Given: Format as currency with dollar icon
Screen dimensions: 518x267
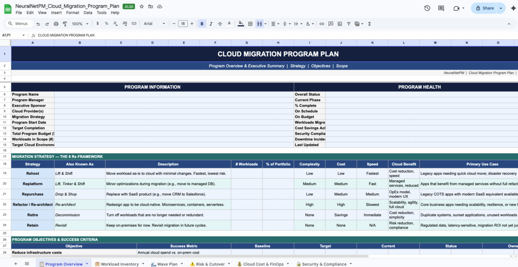Looking at the screenshot, I should 97,24.
